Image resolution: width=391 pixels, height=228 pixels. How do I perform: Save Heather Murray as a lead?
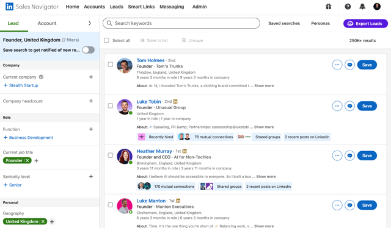click(x=367, y=155)
